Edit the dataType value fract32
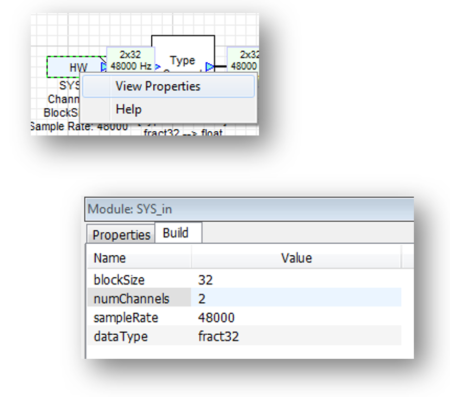The height and width of the screenshot is (397, 450). 296,336
